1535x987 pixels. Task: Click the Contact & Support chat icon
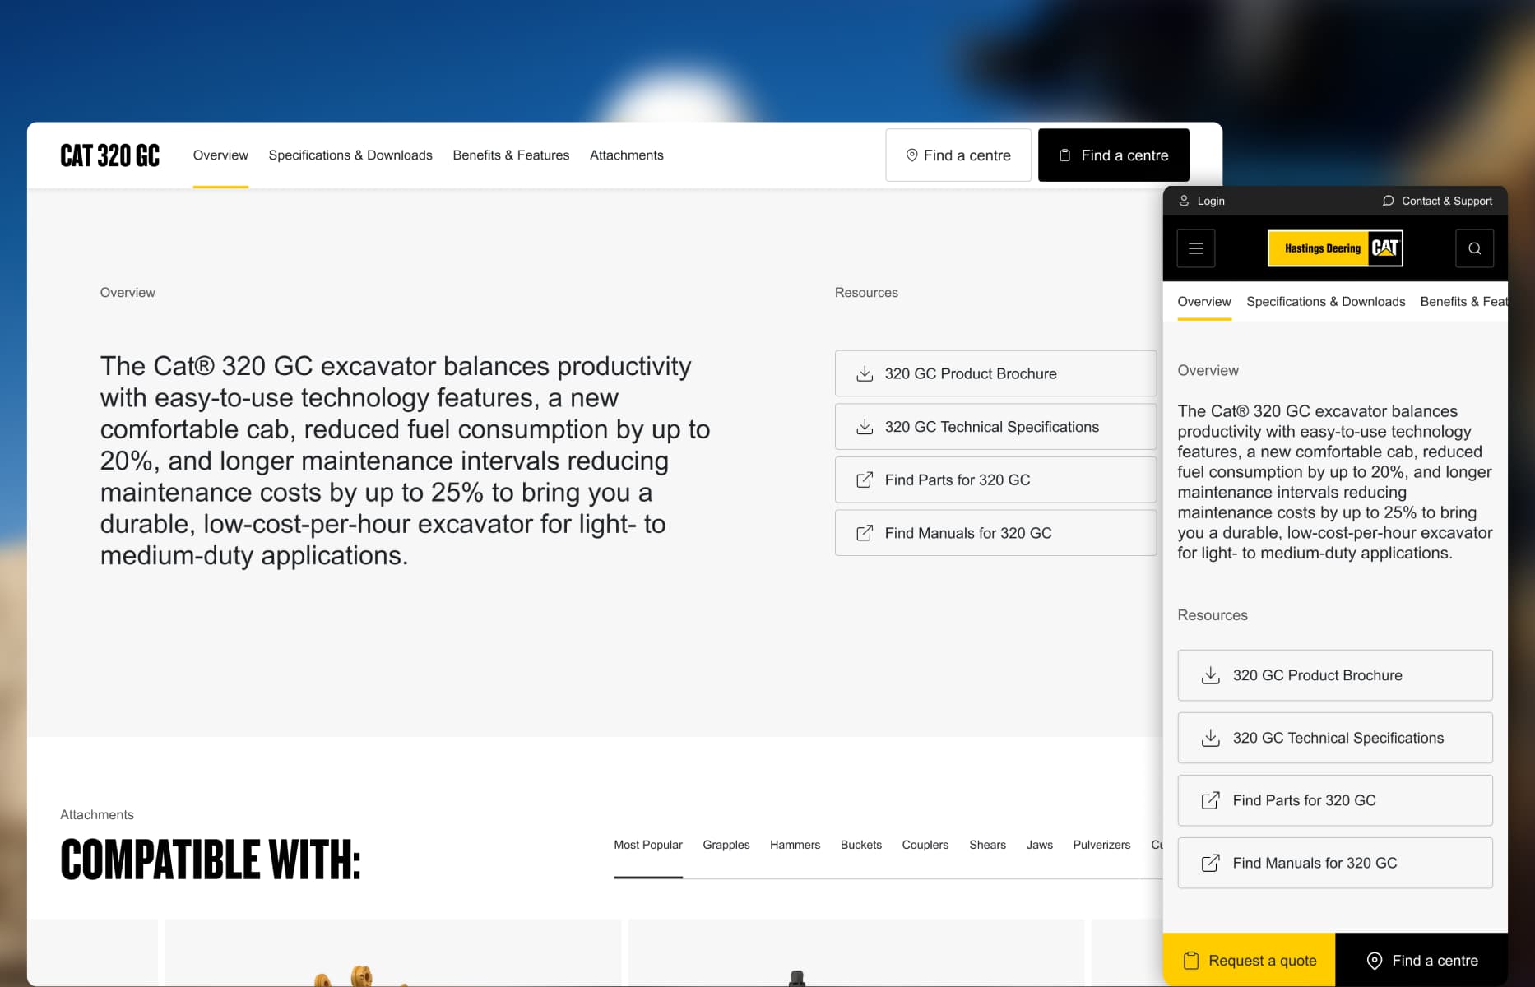(x=1388, y=201)
